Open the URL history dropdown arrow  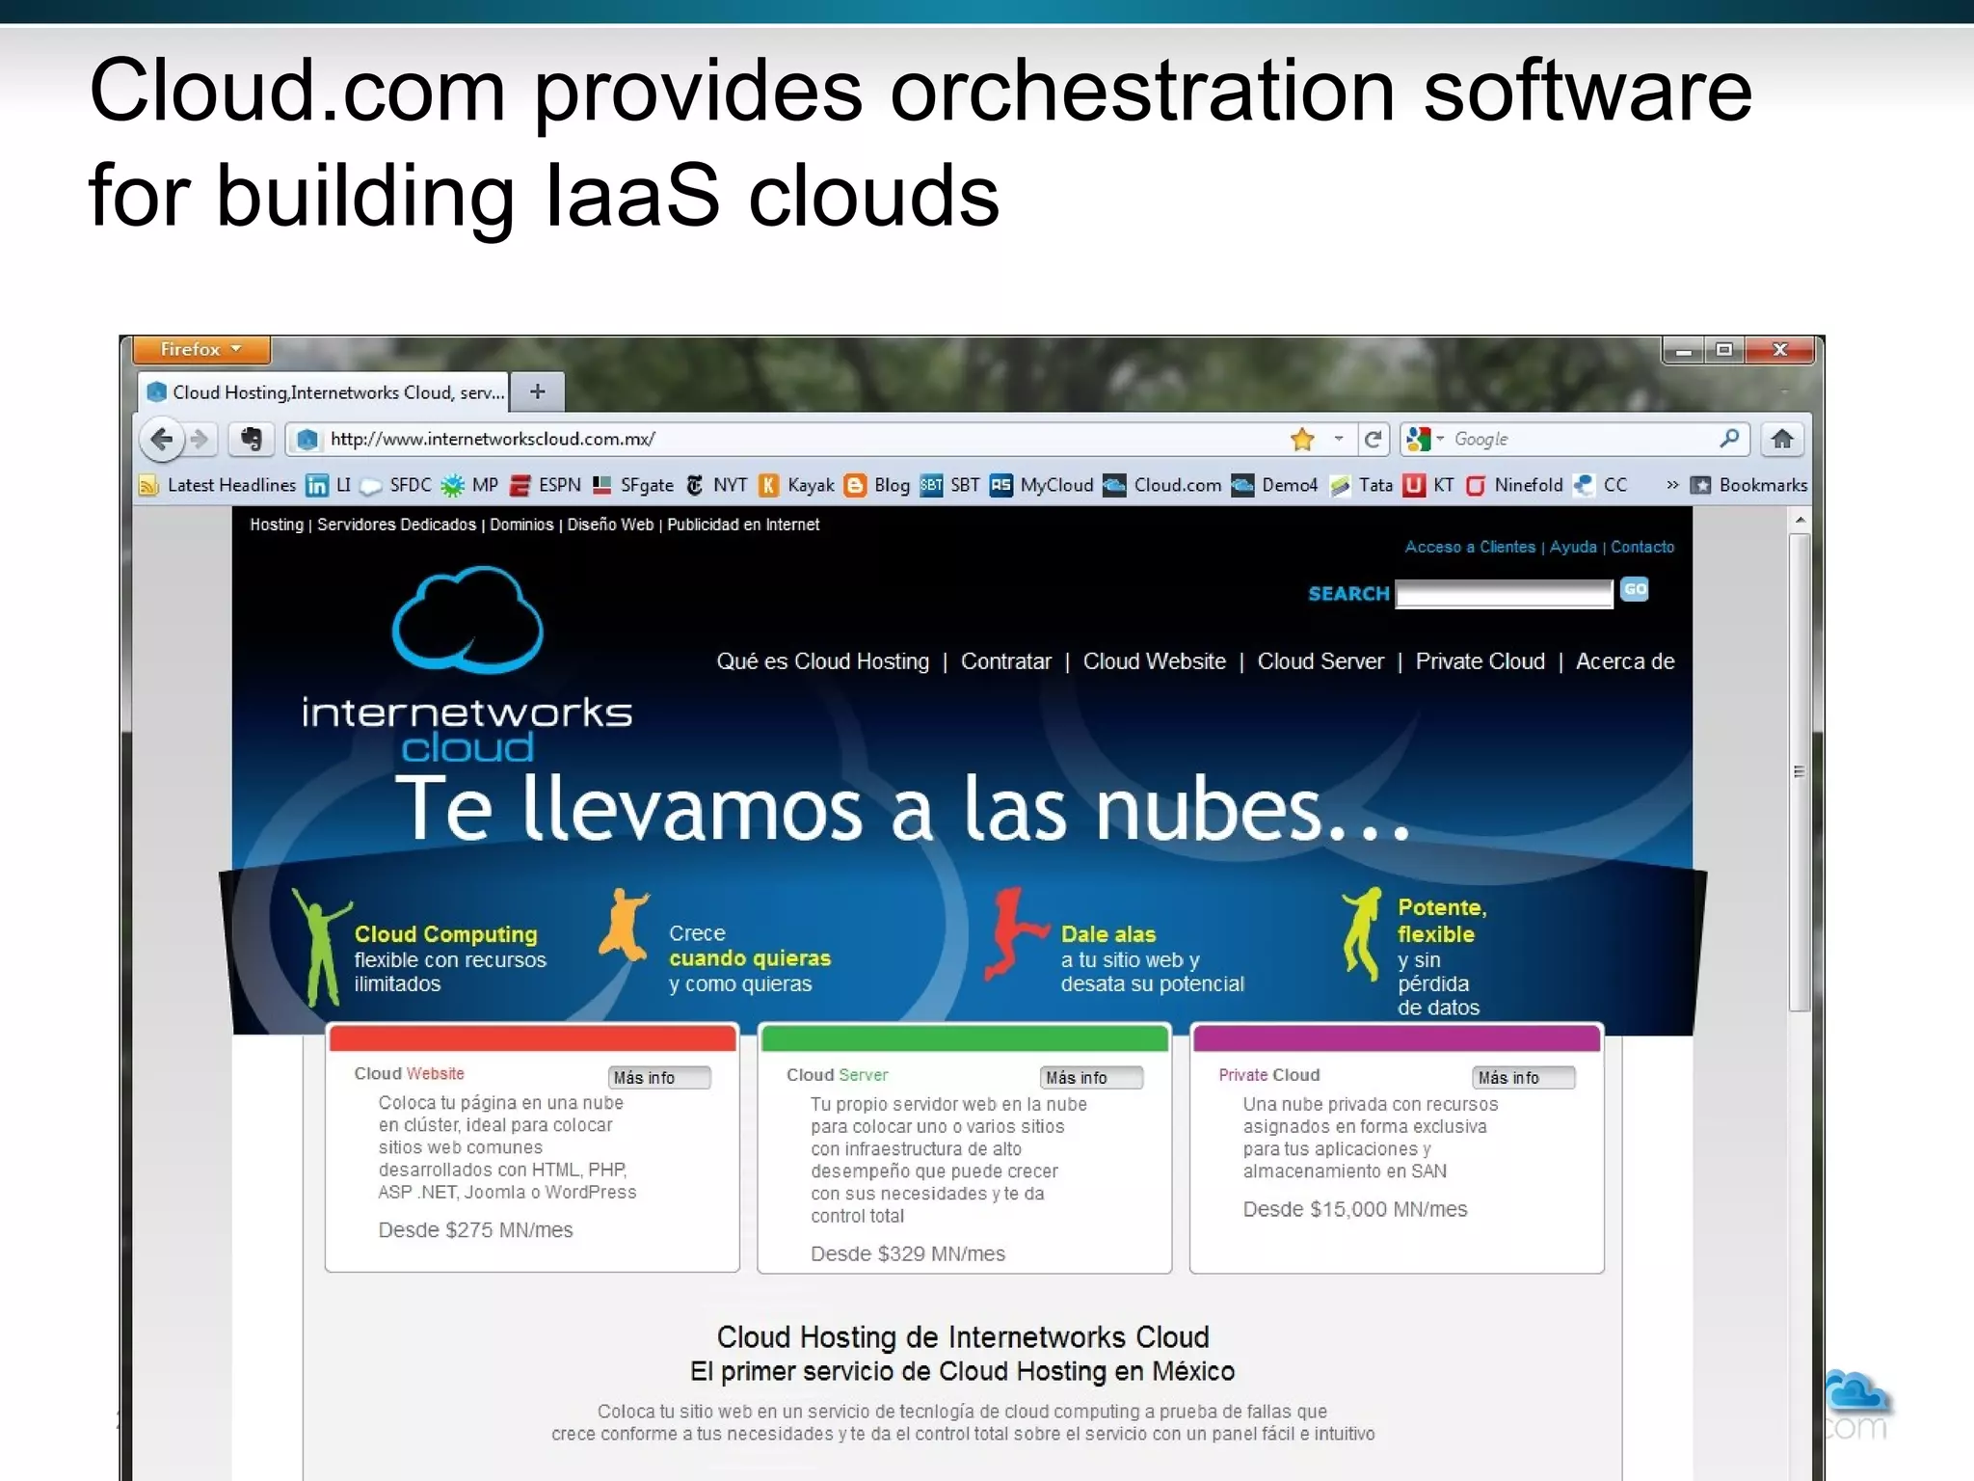pos(1338,440)
